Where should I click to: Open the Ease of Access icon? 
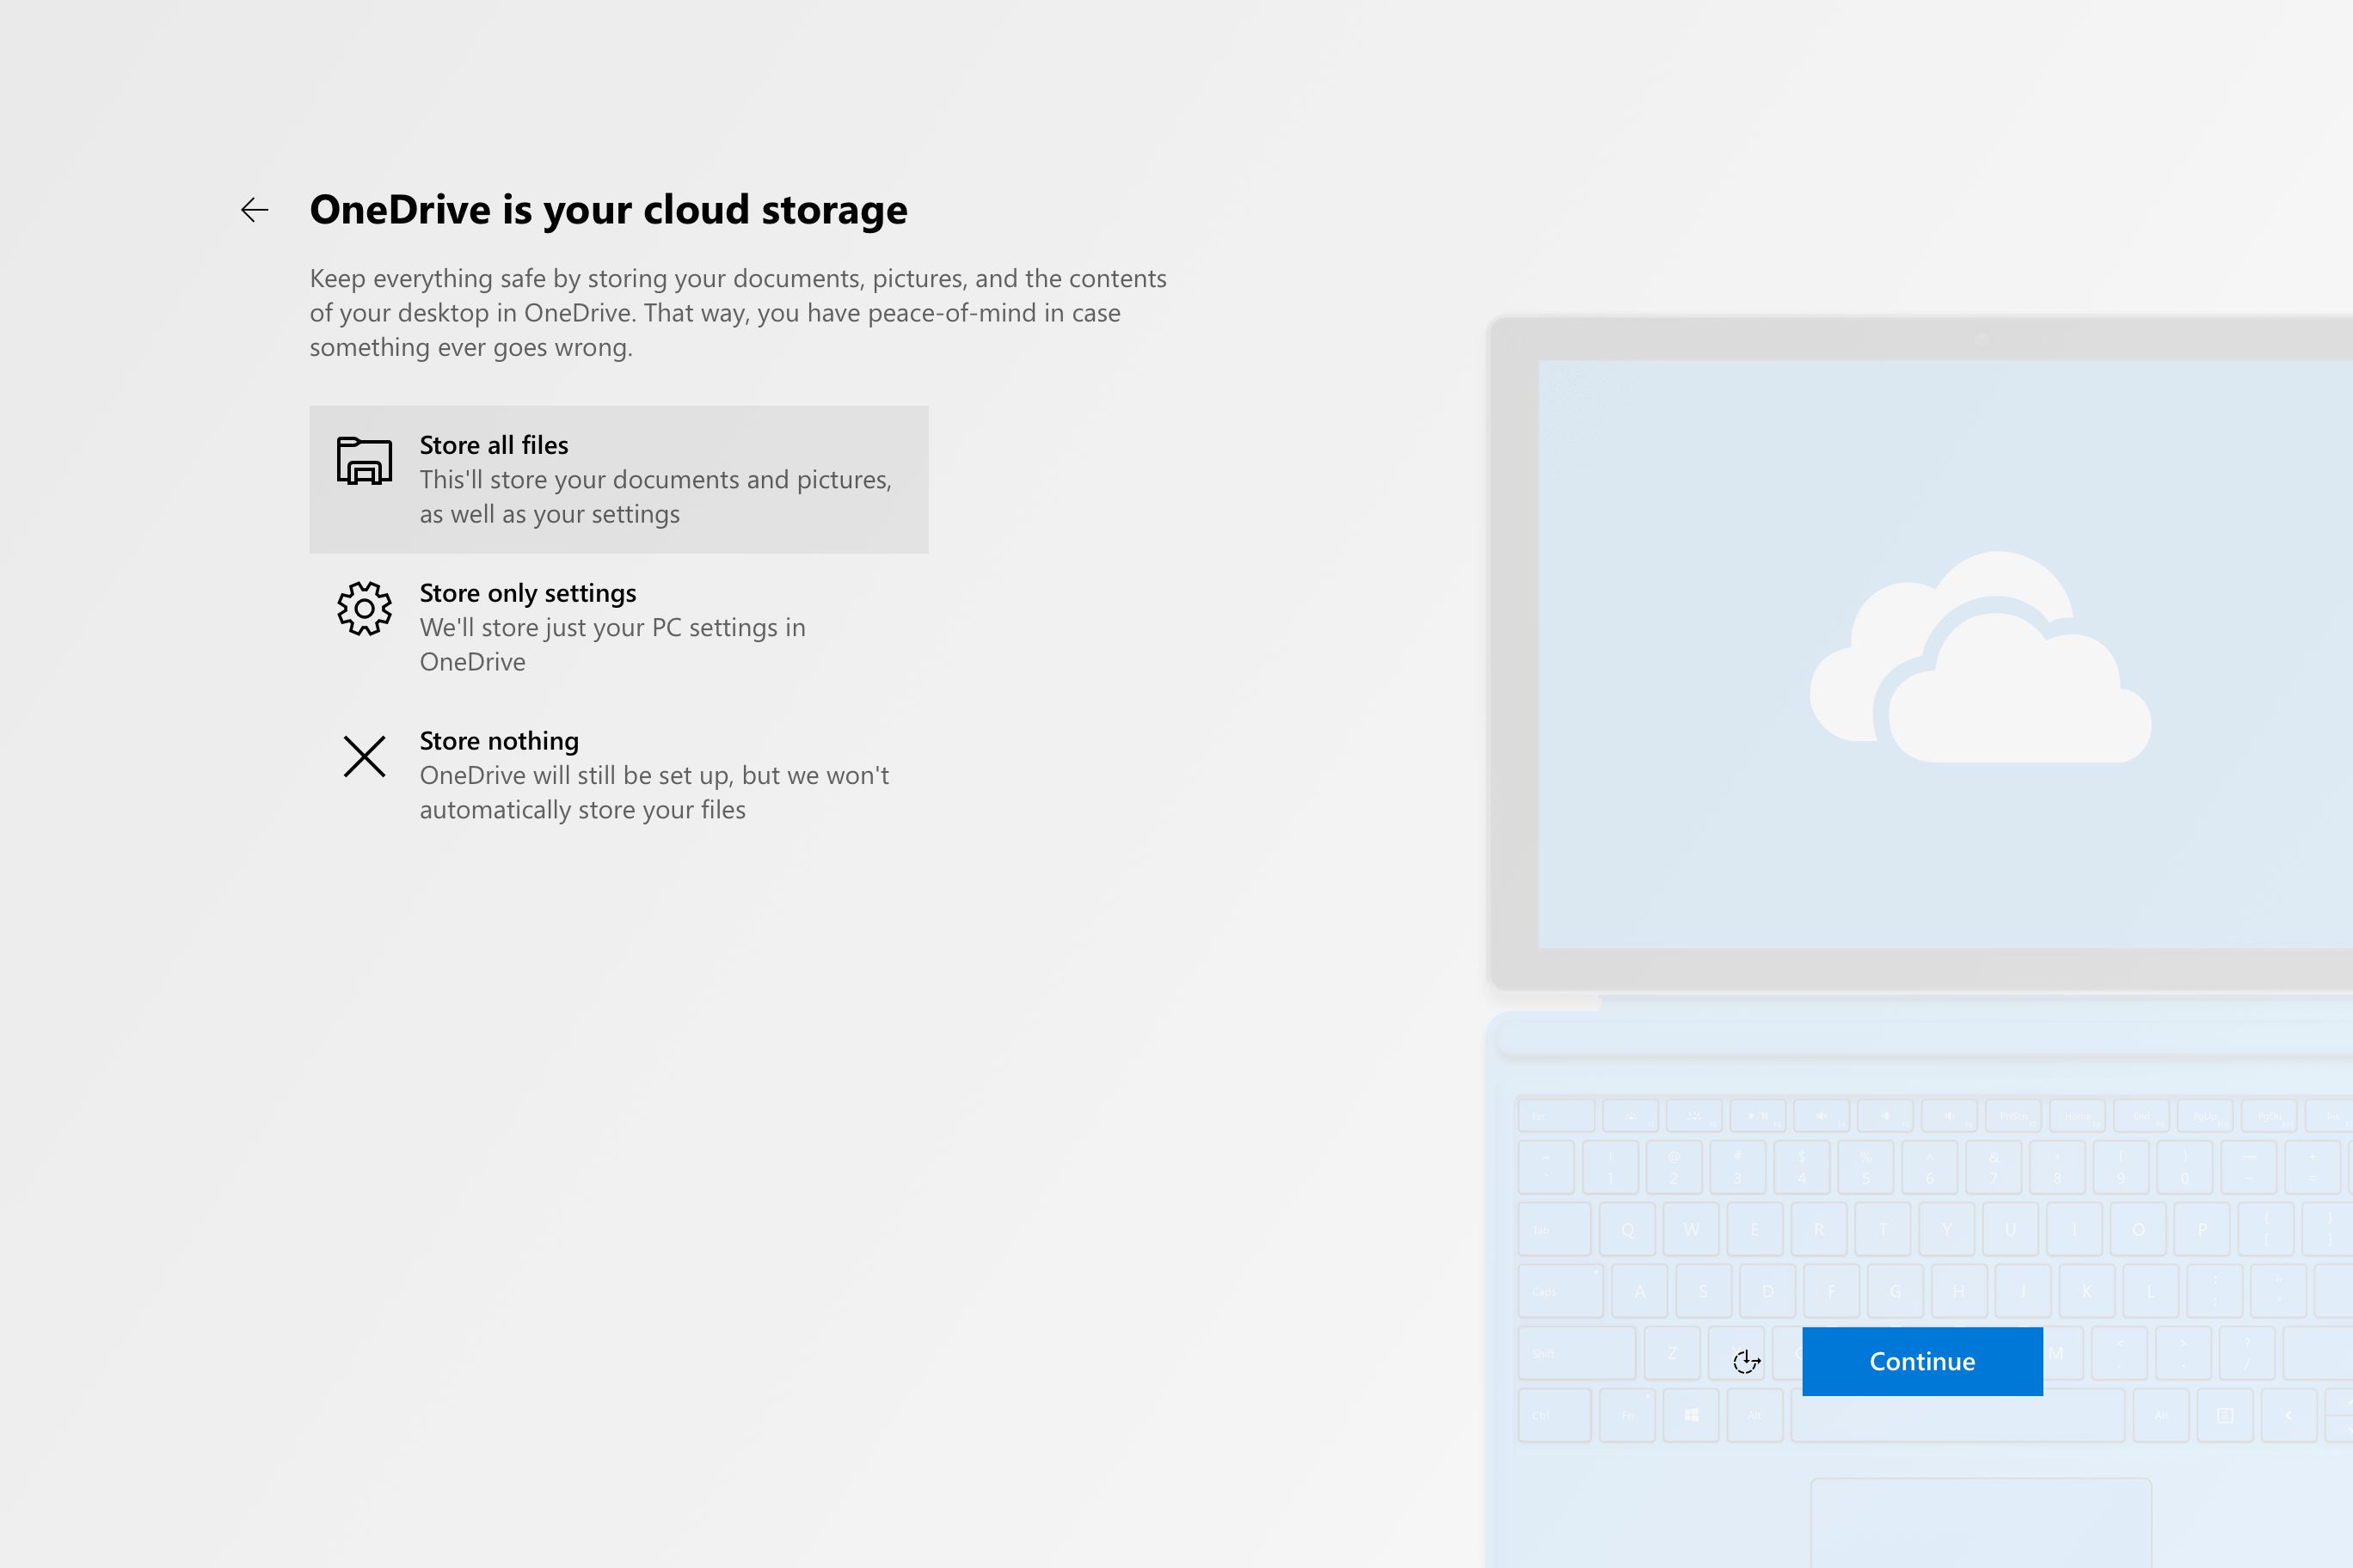[x=1746, y=1361]
